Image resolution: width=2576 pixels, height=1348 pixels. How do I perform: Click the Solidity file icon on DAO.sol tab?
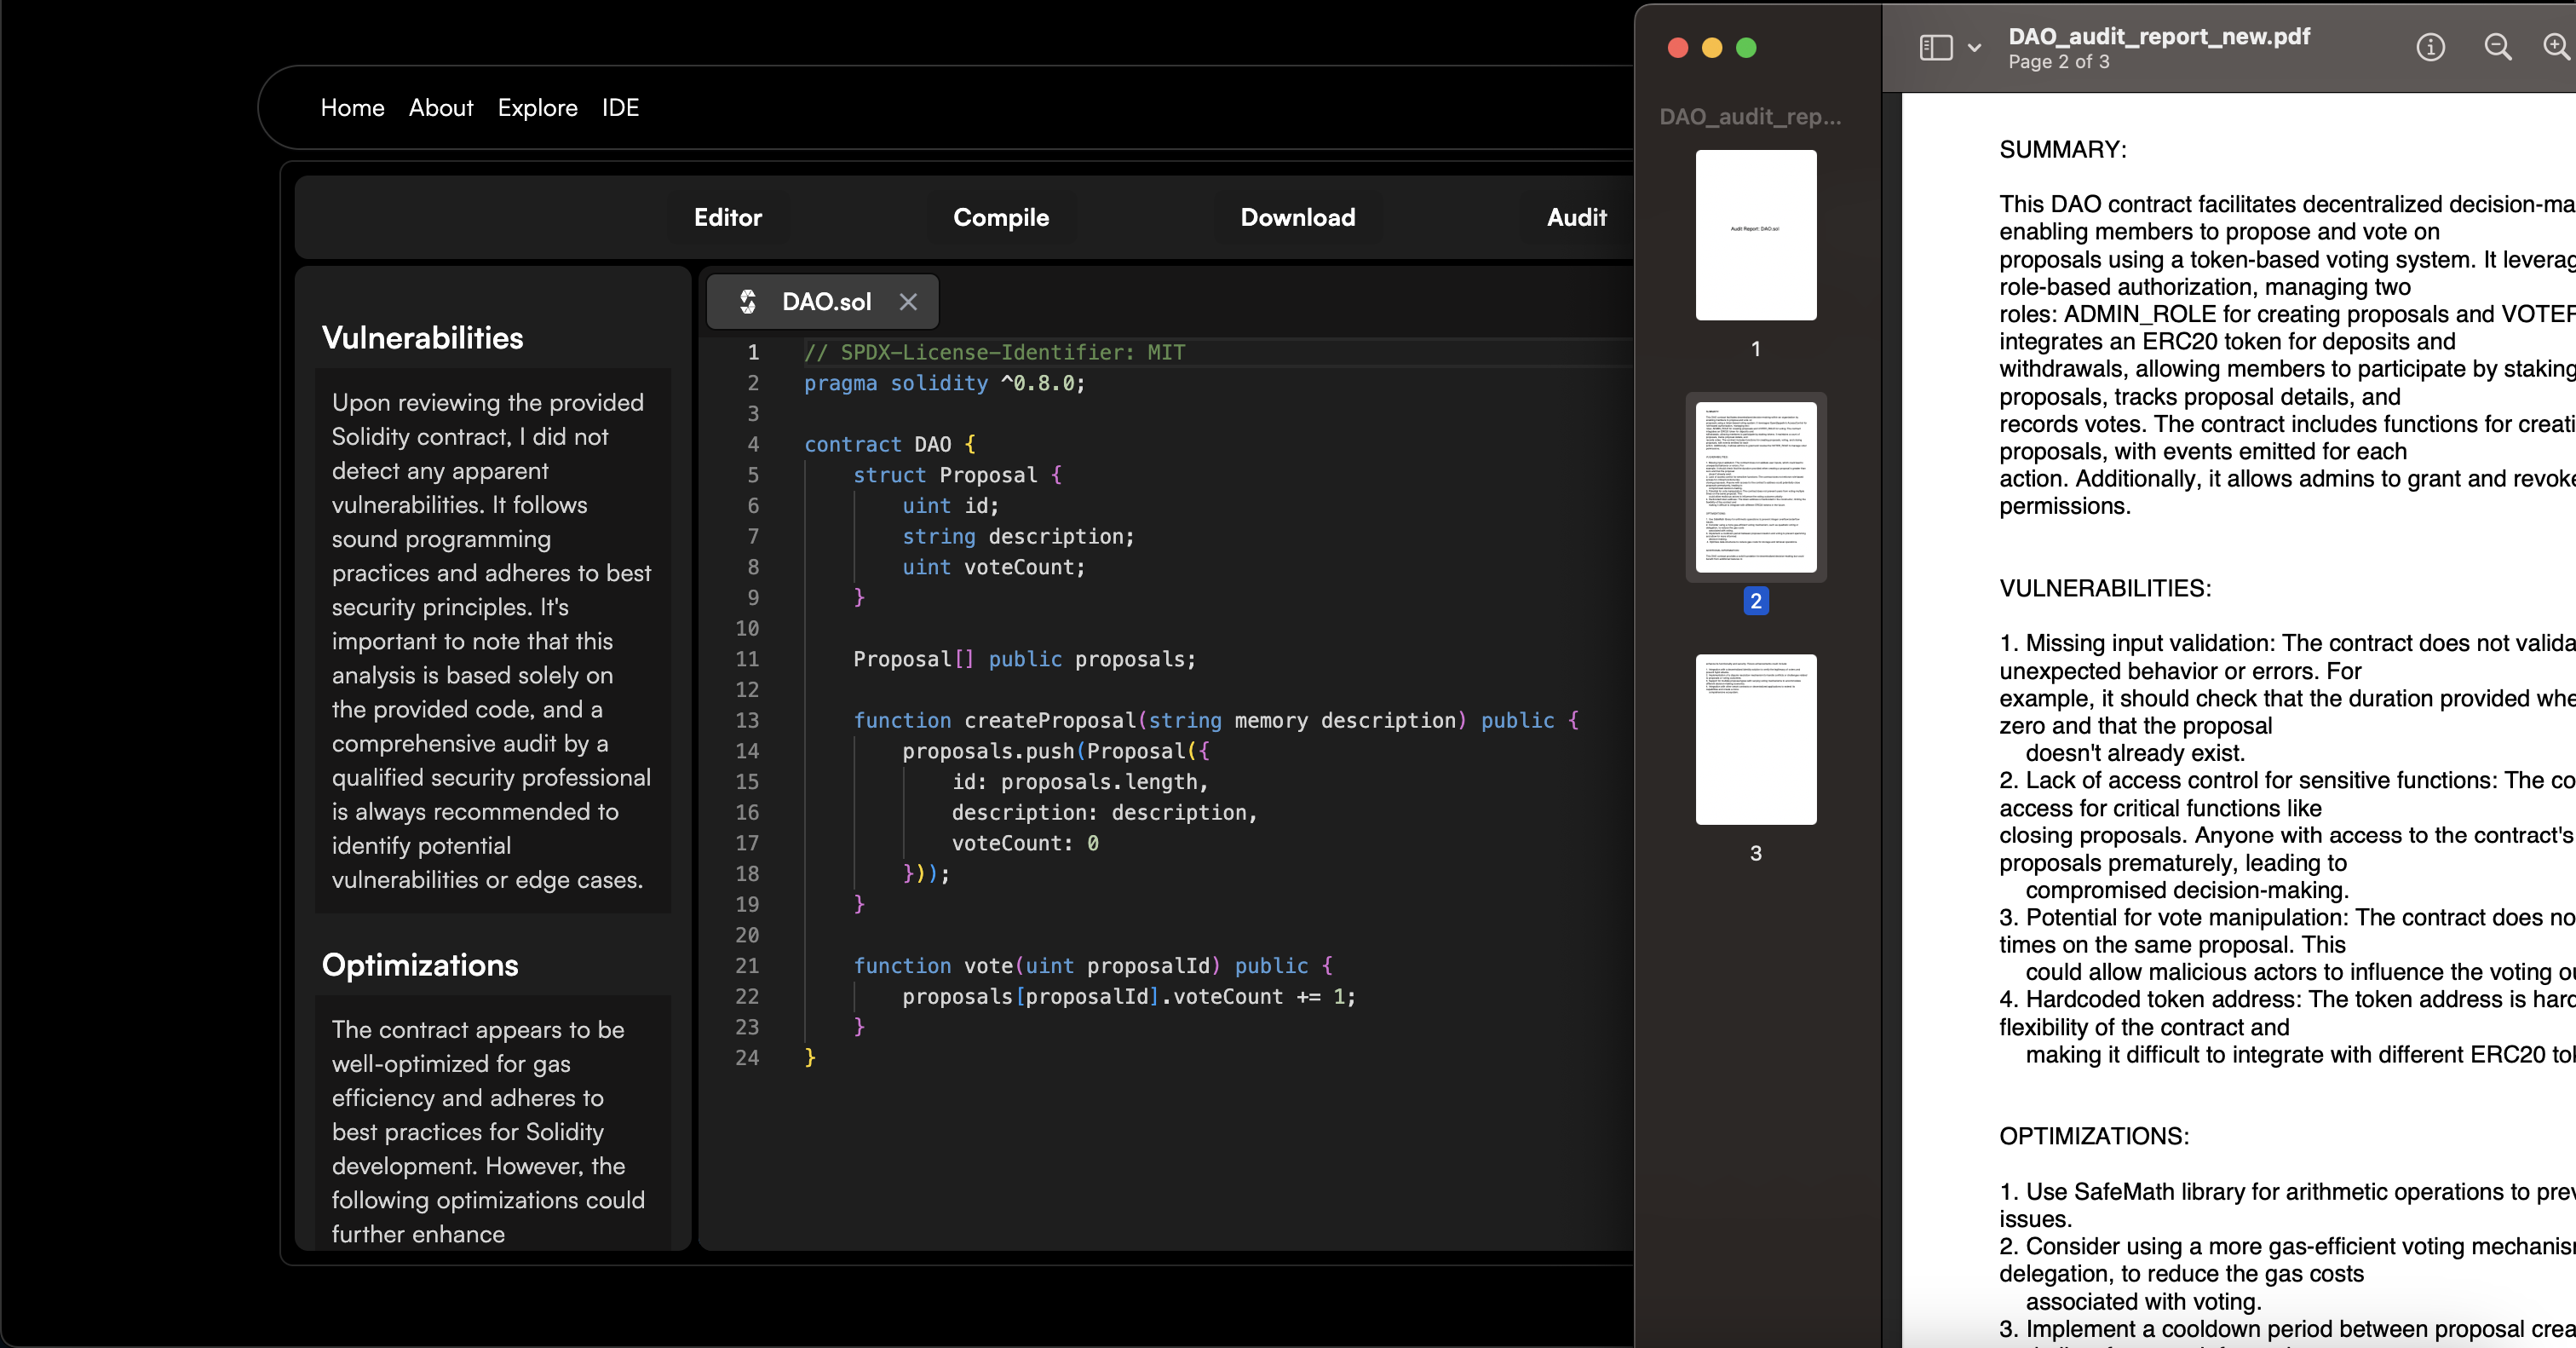[747, 301]
